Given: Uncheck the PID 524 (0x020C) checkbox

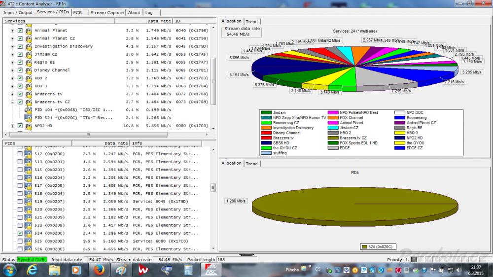Looking at the screenshot, I should point(20,233).
